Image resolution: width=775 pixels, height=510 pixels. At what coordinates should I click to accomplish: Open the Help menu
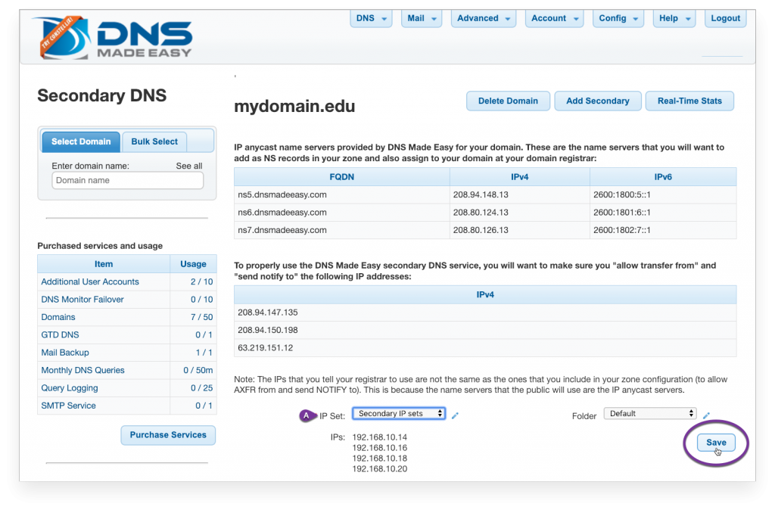pyautogui.click(x=674, y=18)
